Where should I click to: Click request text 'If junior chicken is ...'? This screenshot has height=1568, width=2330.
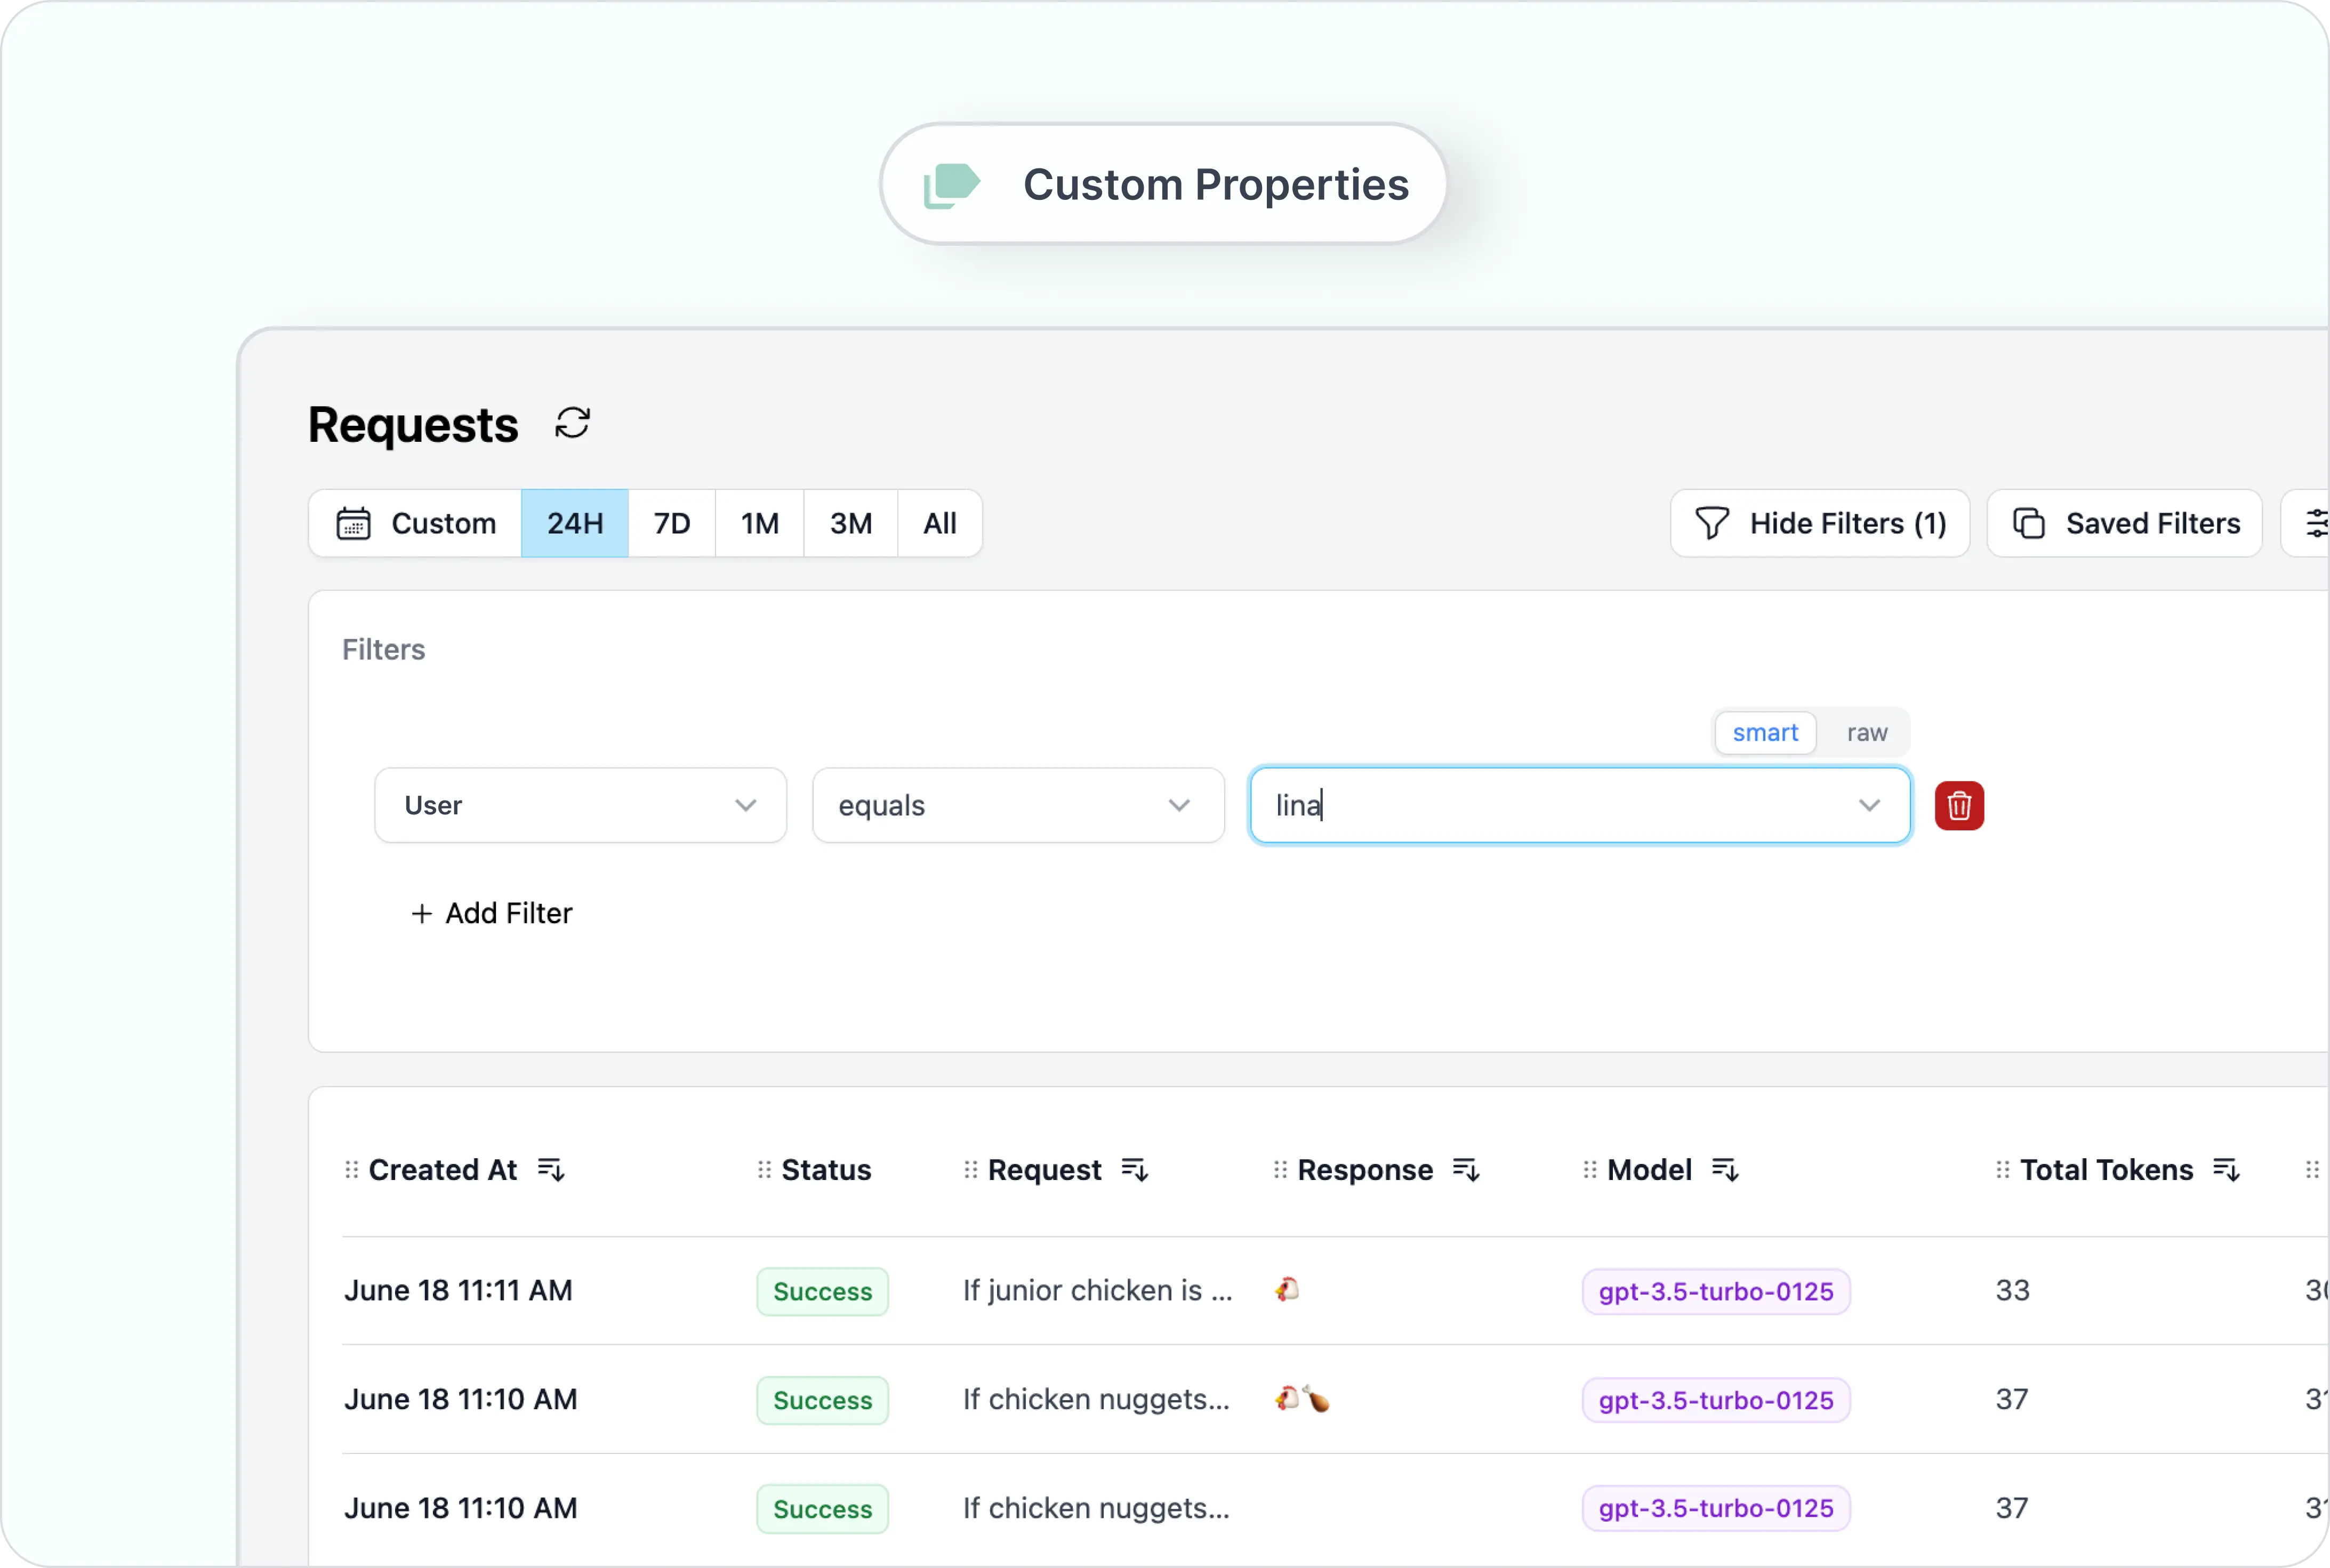coord(1097,1290)
